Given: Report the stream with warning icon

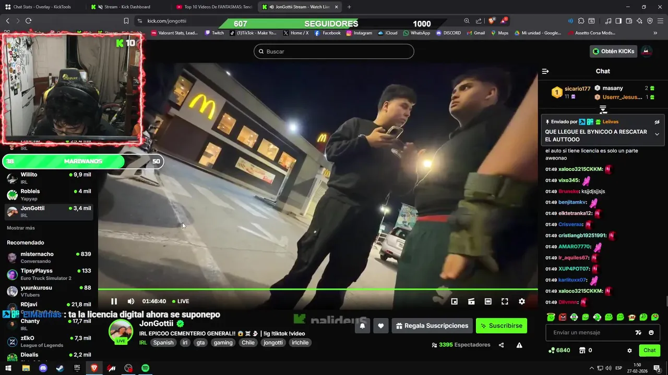Looking at the screenshot, I should [519, 345].
